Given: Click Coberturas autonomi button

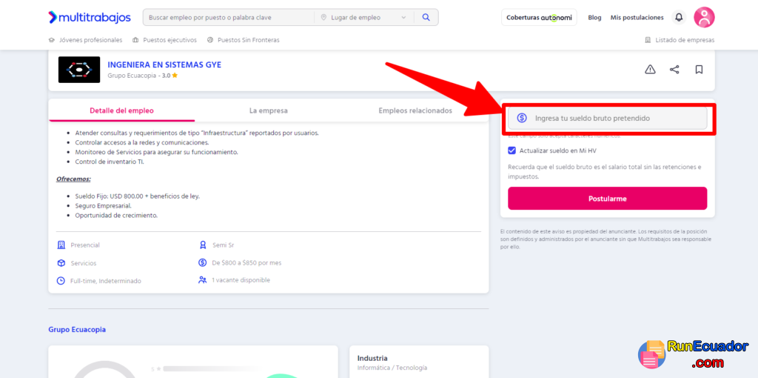Looking at the screenshot, I should [539, 18].
